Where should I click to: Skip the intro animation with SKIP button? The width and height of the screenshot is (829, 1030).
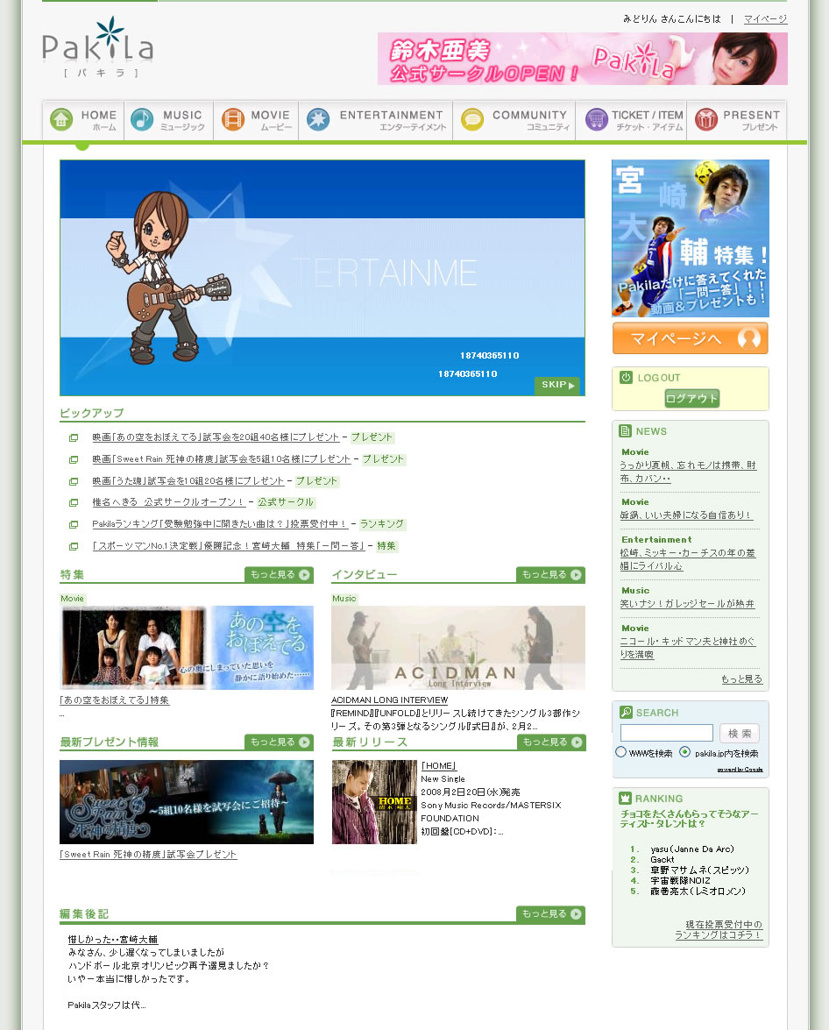557,385
